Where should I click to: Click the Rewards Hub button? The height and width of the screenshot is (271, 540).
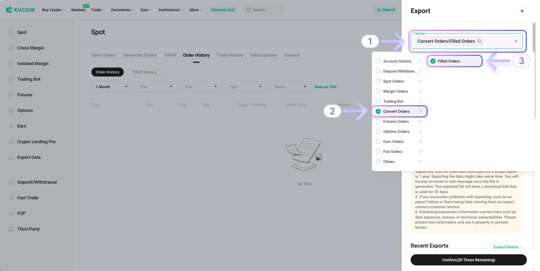pyautogui.click(x=223, y=10)
